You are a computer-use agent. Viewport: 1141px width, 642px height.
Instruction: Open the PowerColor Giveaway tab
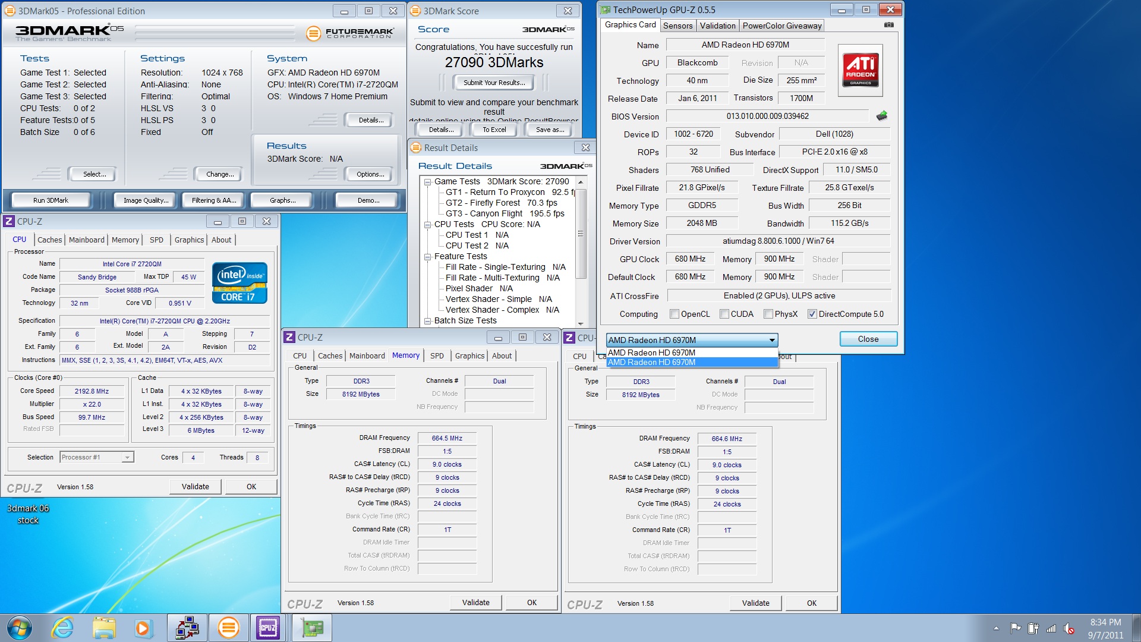pos(782,26)
